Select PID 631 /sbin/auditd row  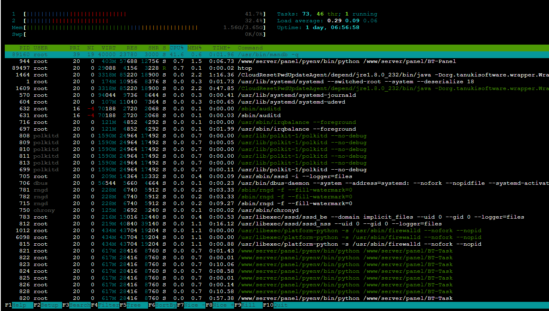(x=277, y=115)
